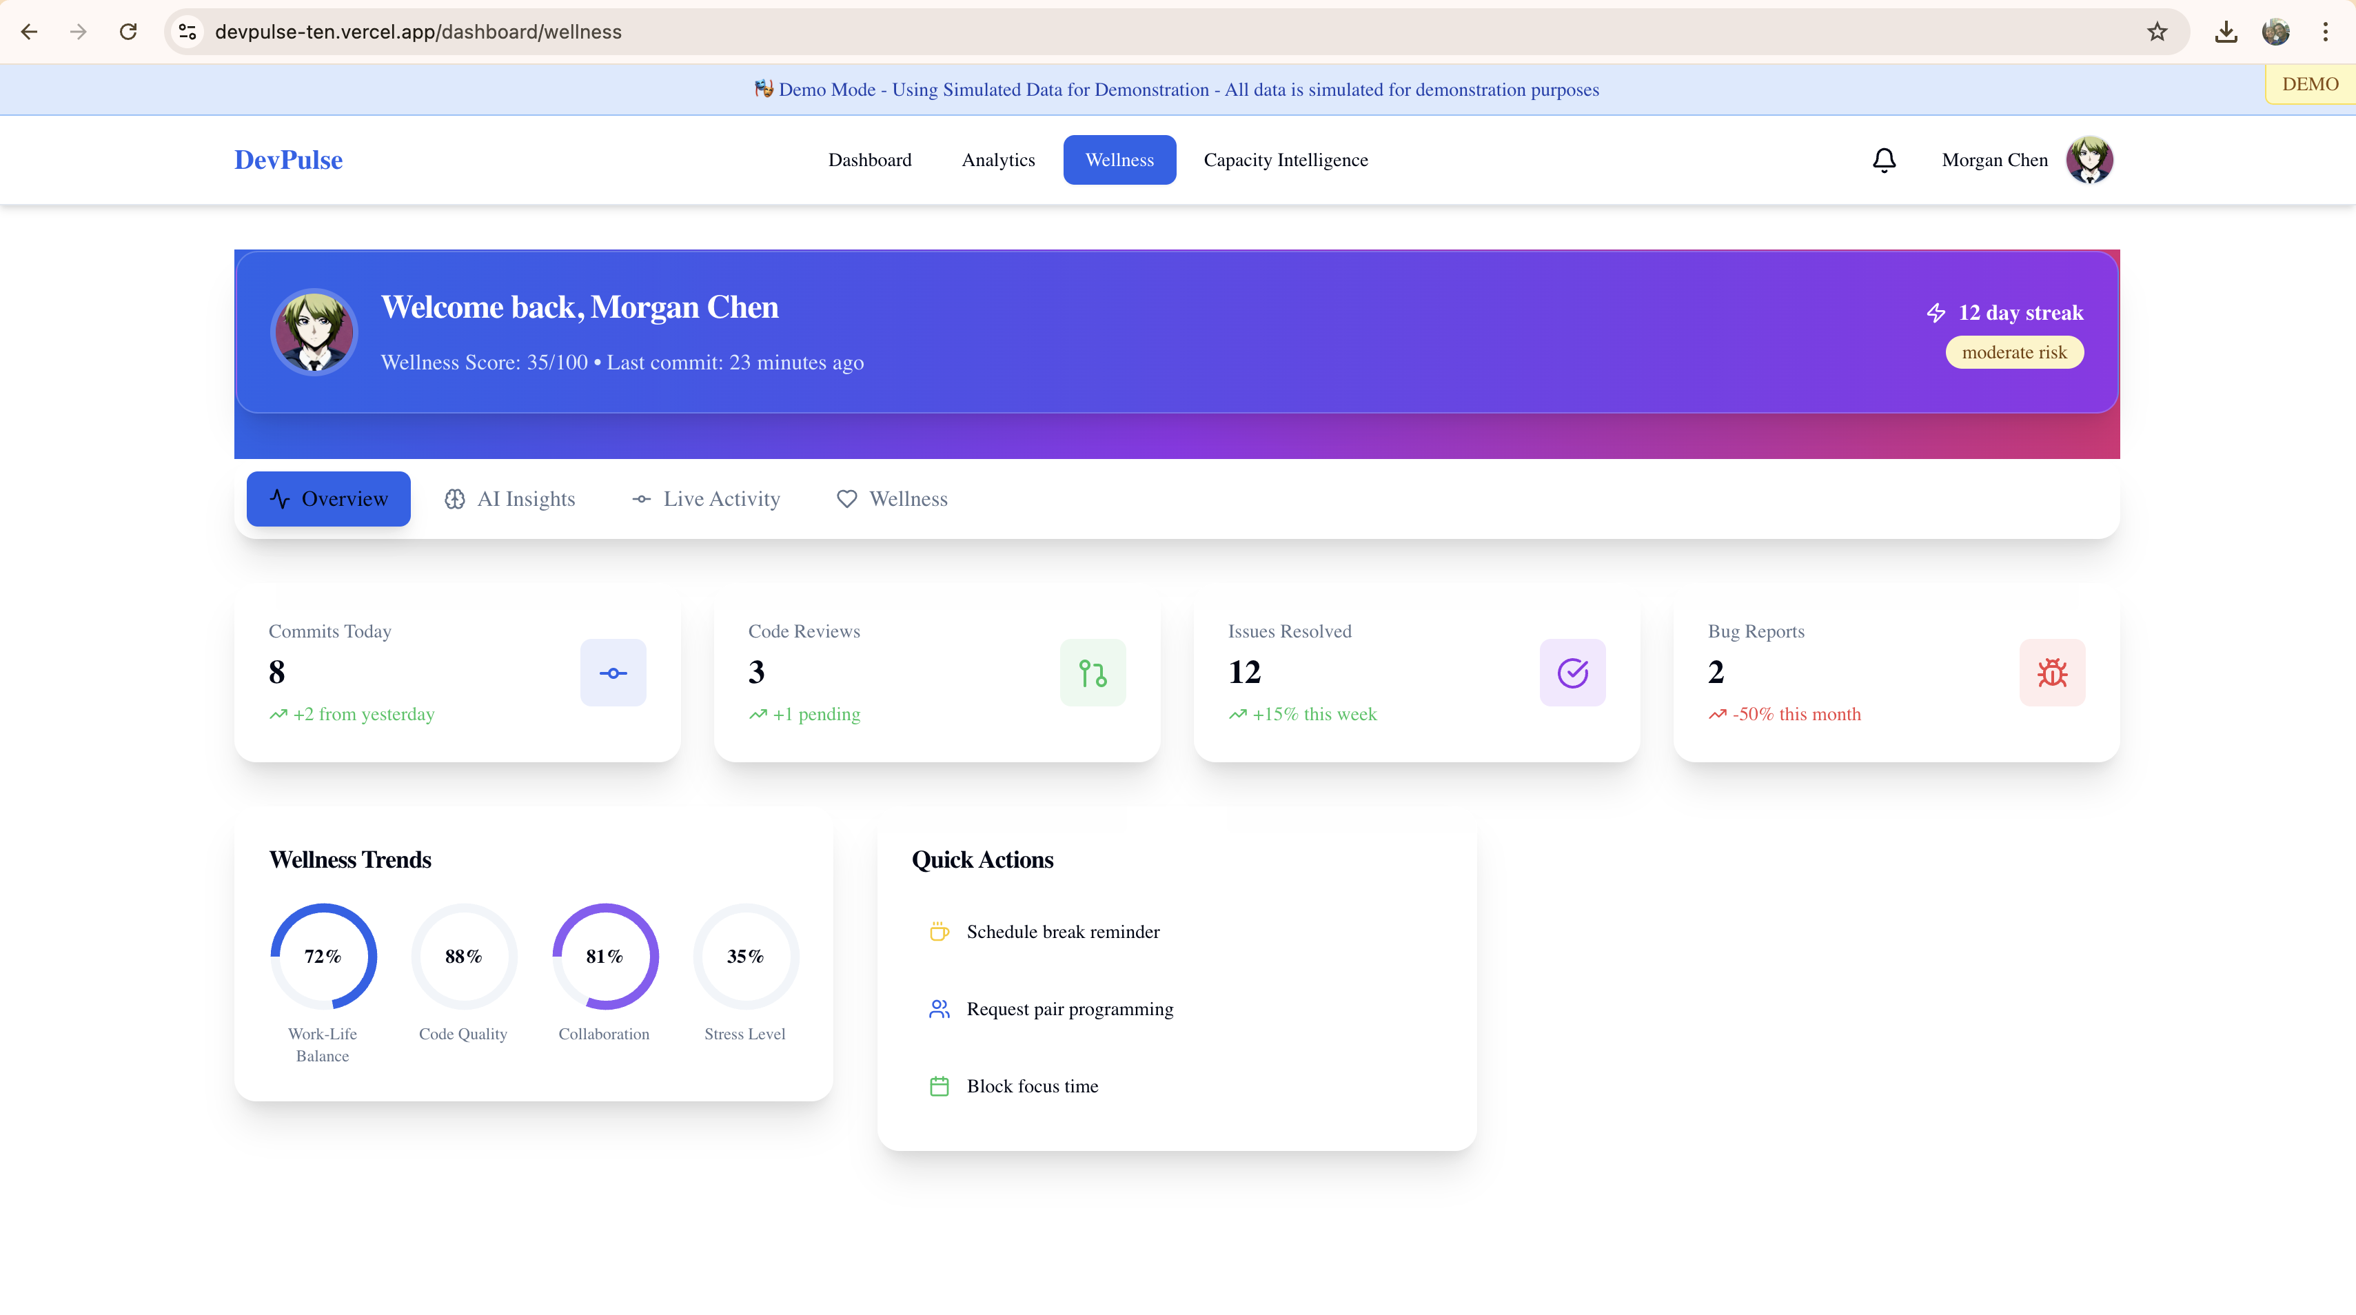Image resolution: width=2356 pixels, height=1315 pixels.
Task: Click the notification bell icon
Action: click(1884, 160)
